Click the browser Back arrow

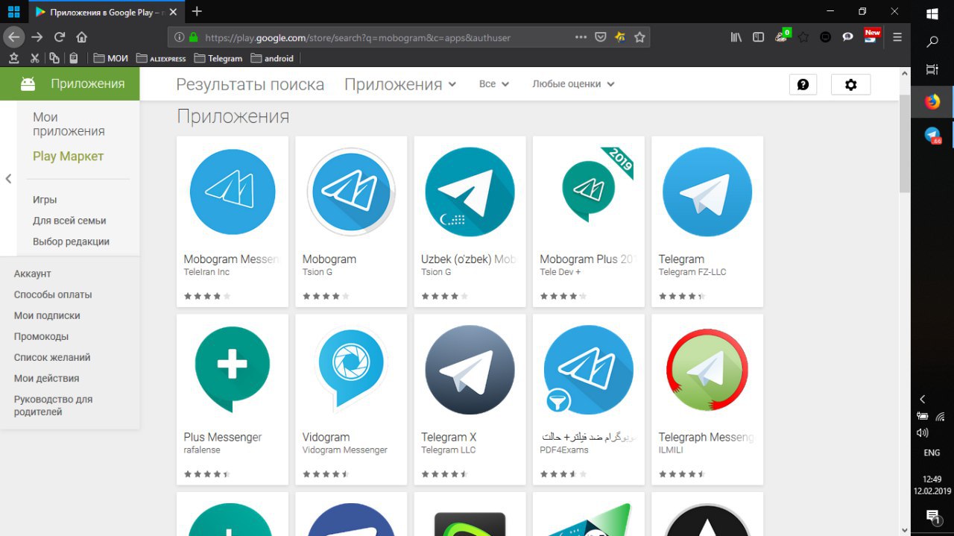coord(14,37)
